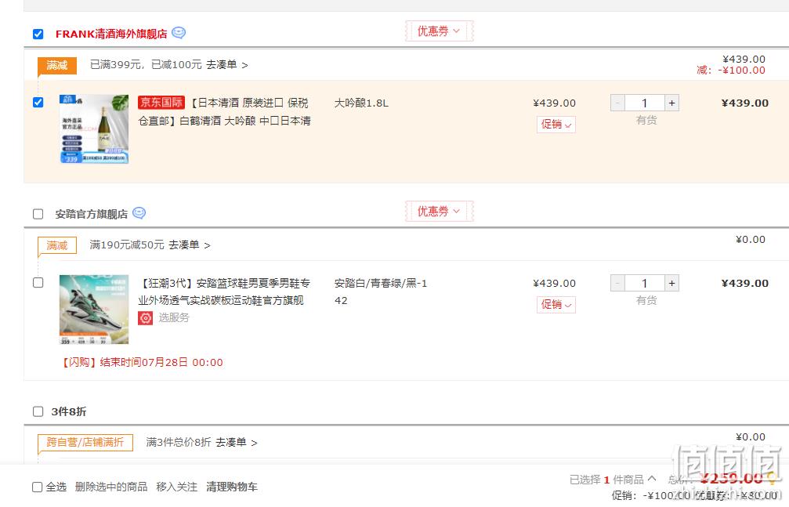
Task: Increase quantity of 白鹤清酒 大吟酿
Action: click(671, 103)
